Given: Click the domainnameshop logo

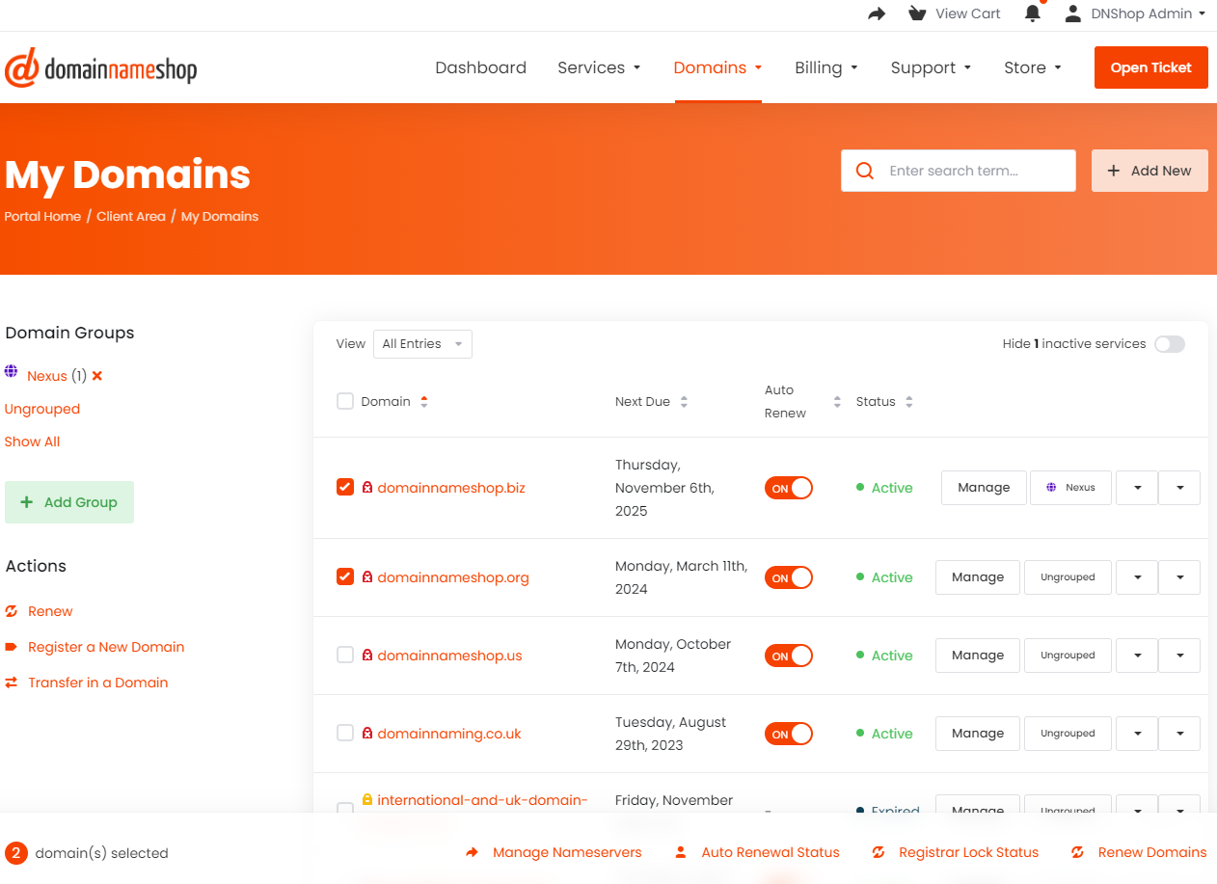Looking at the screenshot, I should [x=101, y=68].
